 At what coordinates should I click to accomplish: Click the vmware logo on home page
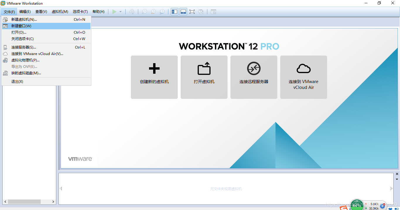click(80, 159)
